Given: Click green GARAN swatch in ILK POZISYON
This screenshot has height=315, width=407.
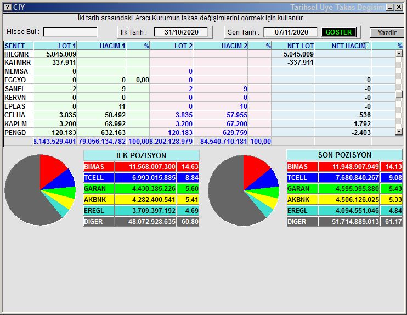Looking at the screenshot, I should click(x=99, y=189).
